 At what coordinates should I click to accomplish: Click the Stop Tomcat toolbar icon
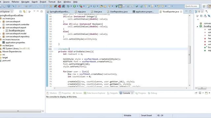tap(59, 6)
